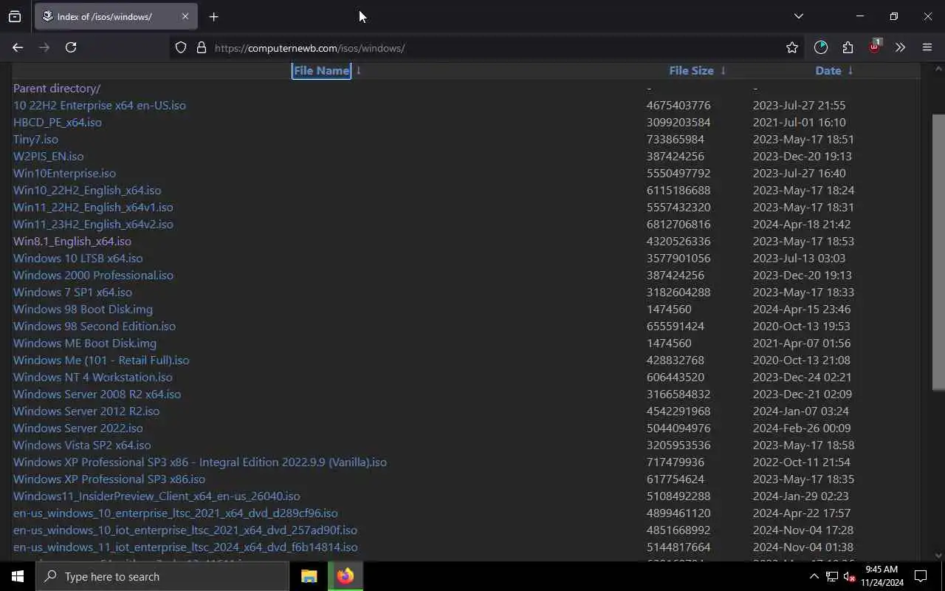Download Win11_22H2_English_x64v1.iso
The image size is (945, 591).
tap(93, 208)
